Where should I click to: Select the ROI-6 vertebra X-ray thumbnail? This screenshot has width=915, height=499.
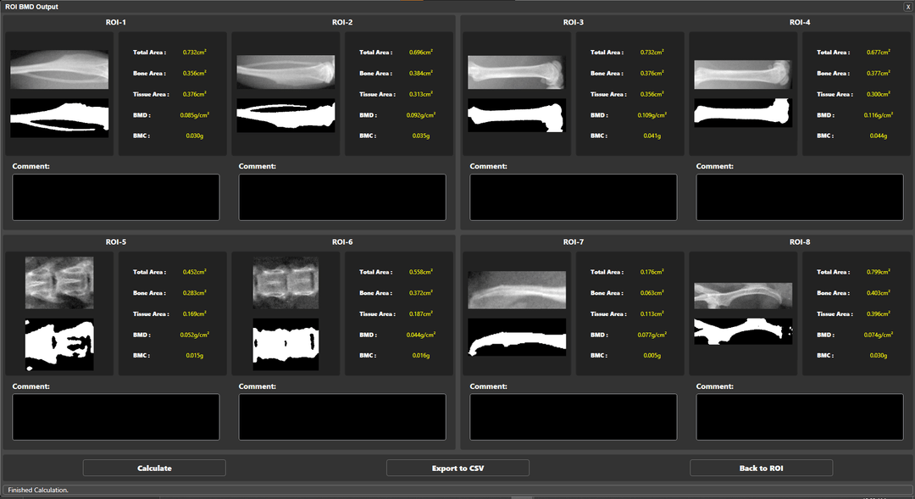(286, 282)
